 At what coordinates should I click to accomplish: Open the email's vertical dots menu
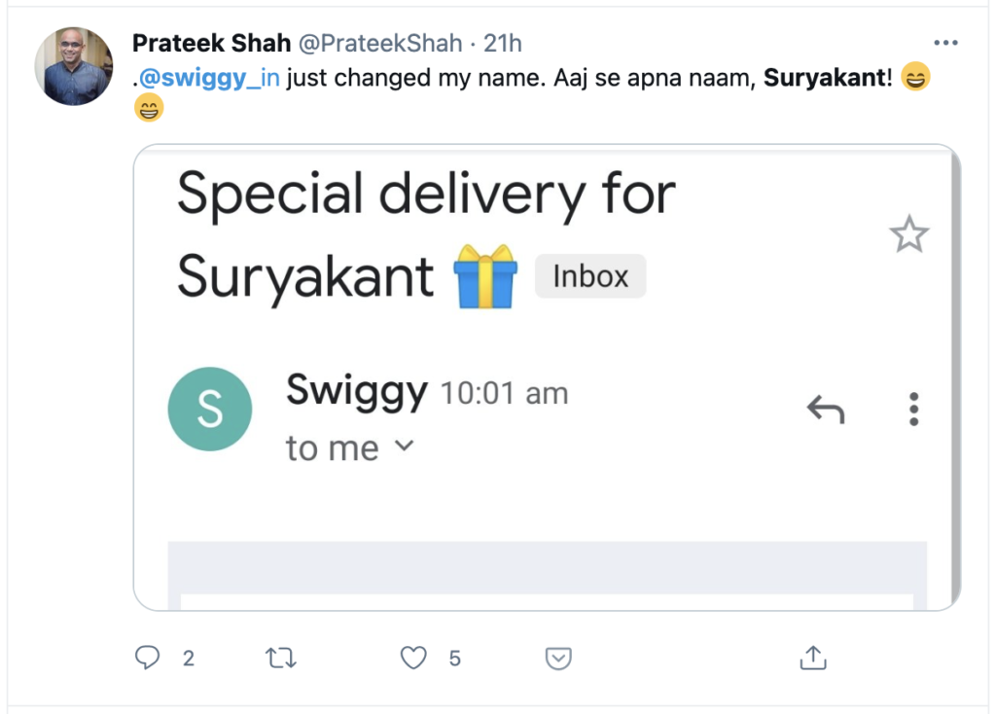[x=913, y=410]
